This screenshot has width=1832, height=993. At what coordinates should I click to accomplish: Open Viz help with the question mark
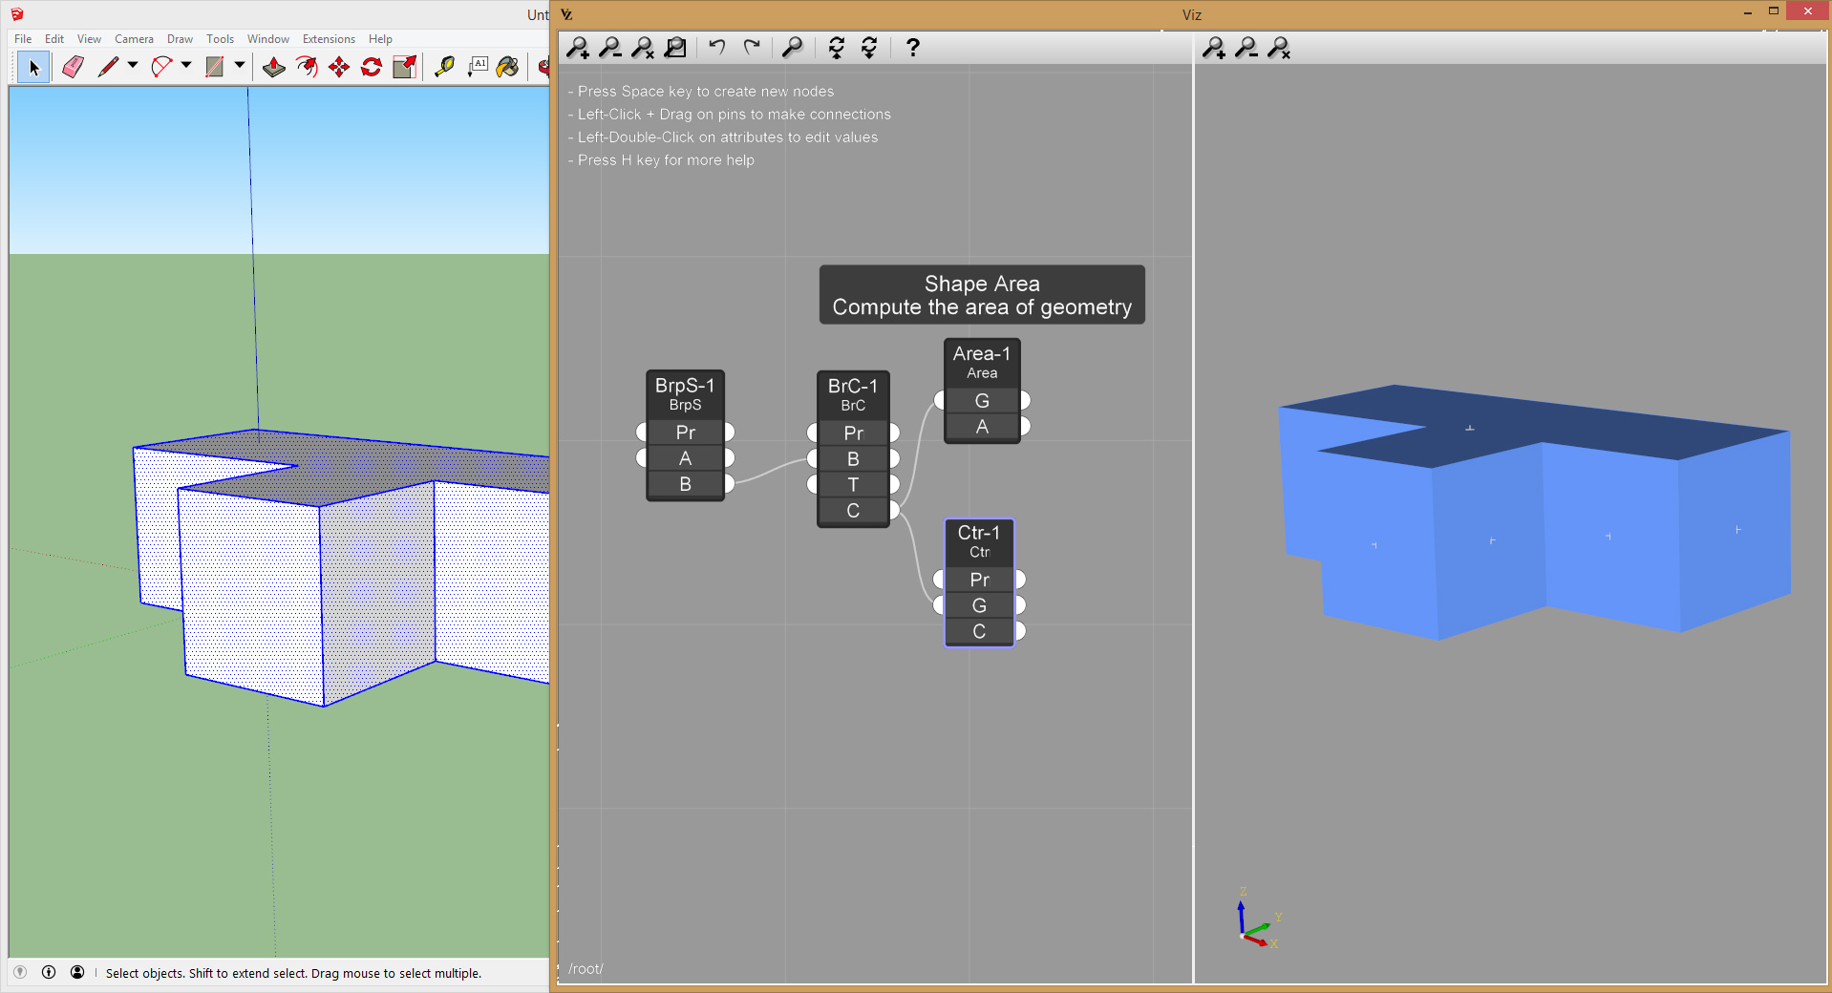pyautogui.click(x=912, y=48)
